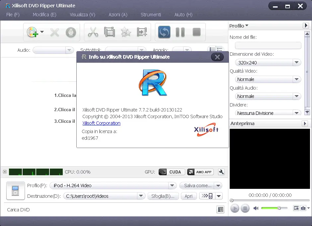Toggle CUDA GPU acceleration
Screen dimensions: 312x226
pyautogui.click(x=172, y=172)
